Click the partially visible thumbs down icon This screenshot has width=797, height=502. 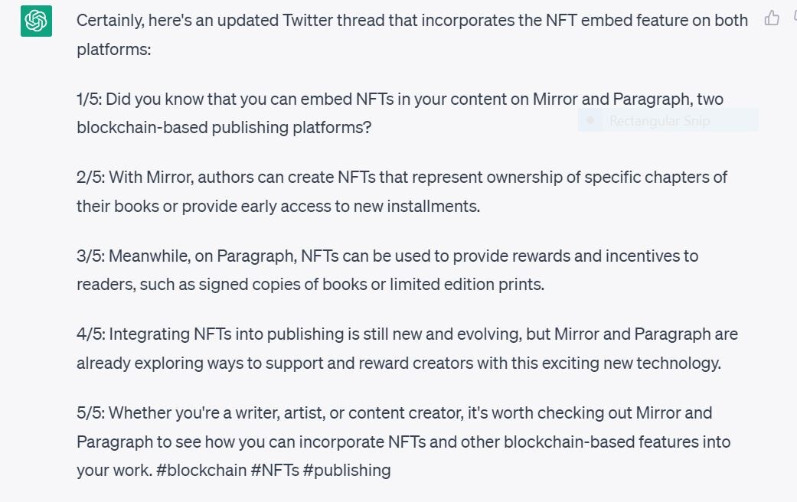click(795, 18)
